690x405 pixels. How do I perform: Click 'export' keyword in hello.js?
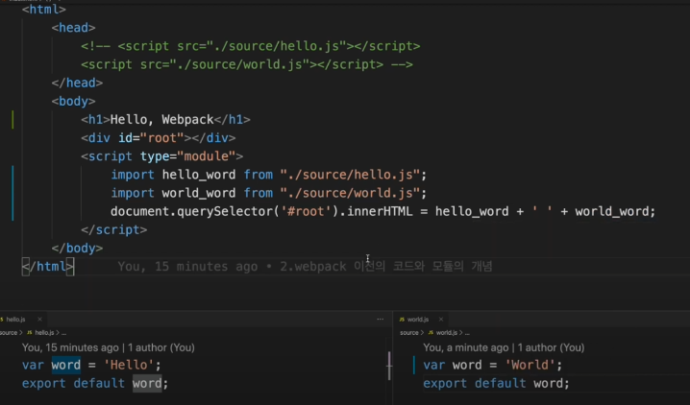click(44, 383)
